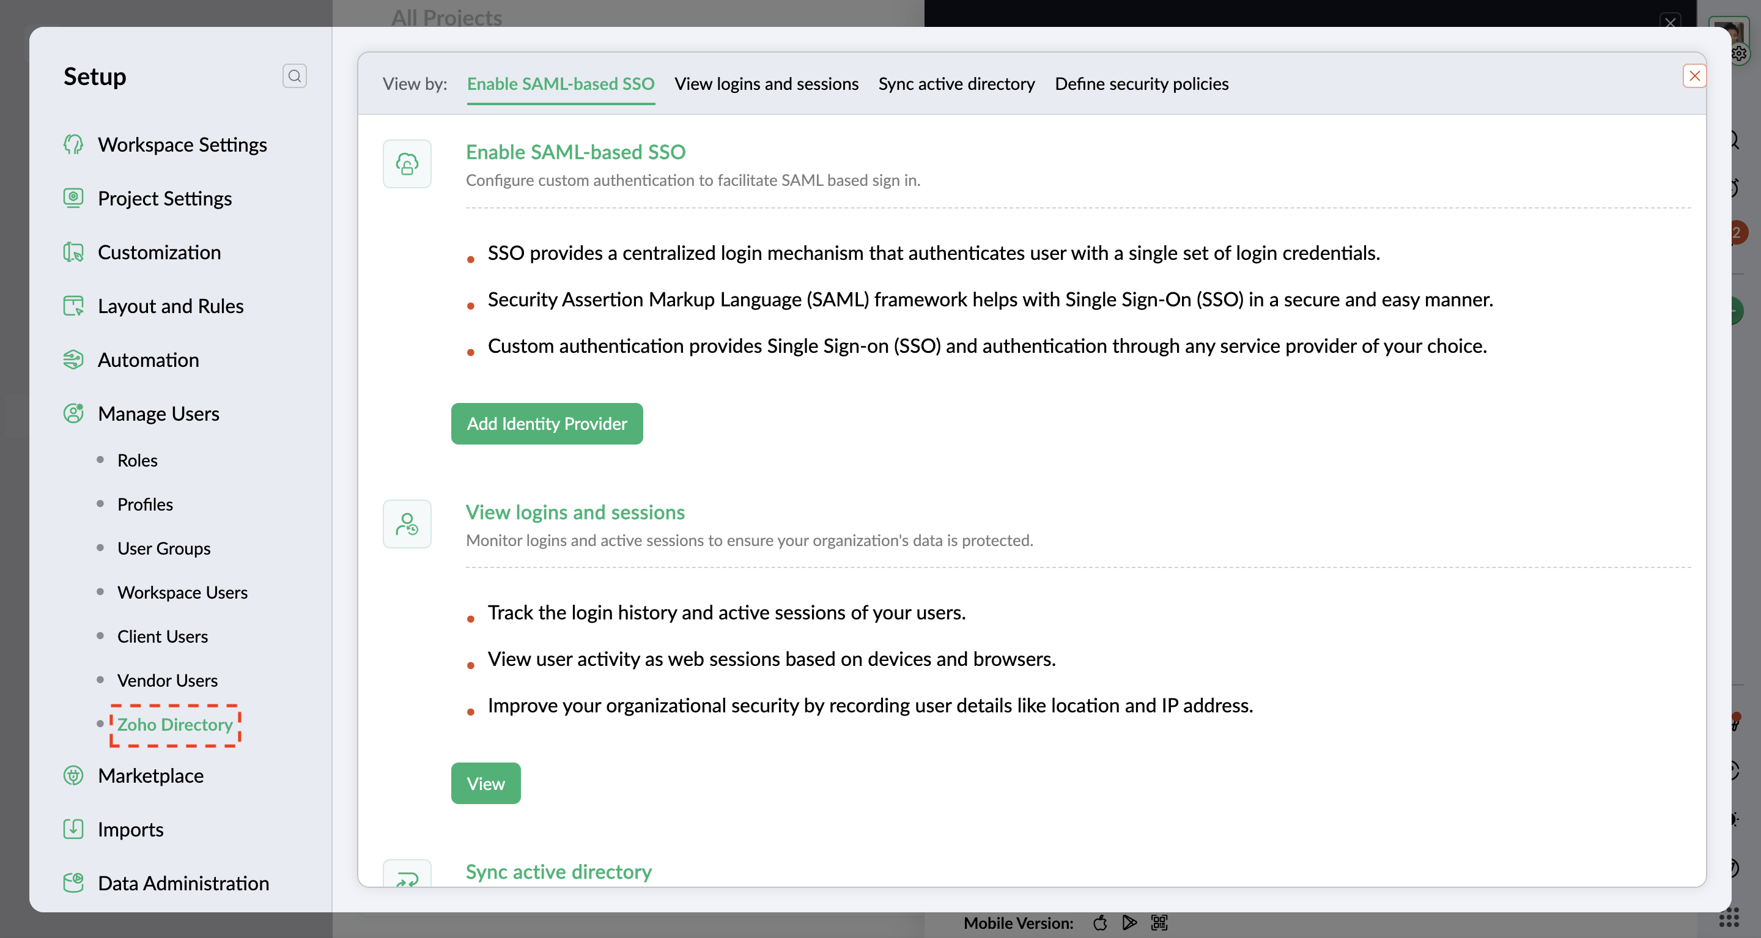
Task: Click the Marketplace plug icon
Action: pos(73,775)
